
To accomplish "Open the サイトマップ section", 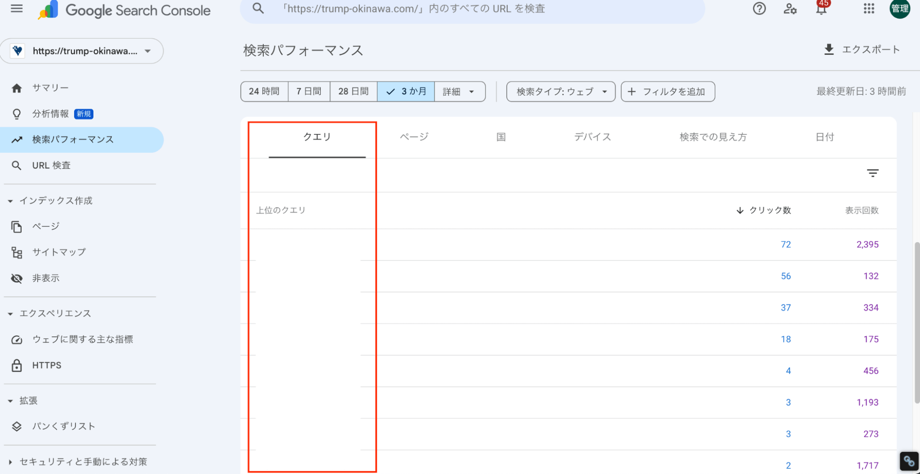I will (58, 252).
